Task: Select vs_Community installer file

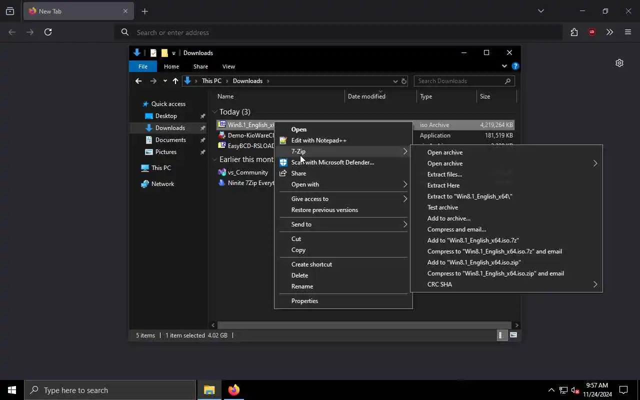Action: 247,172
